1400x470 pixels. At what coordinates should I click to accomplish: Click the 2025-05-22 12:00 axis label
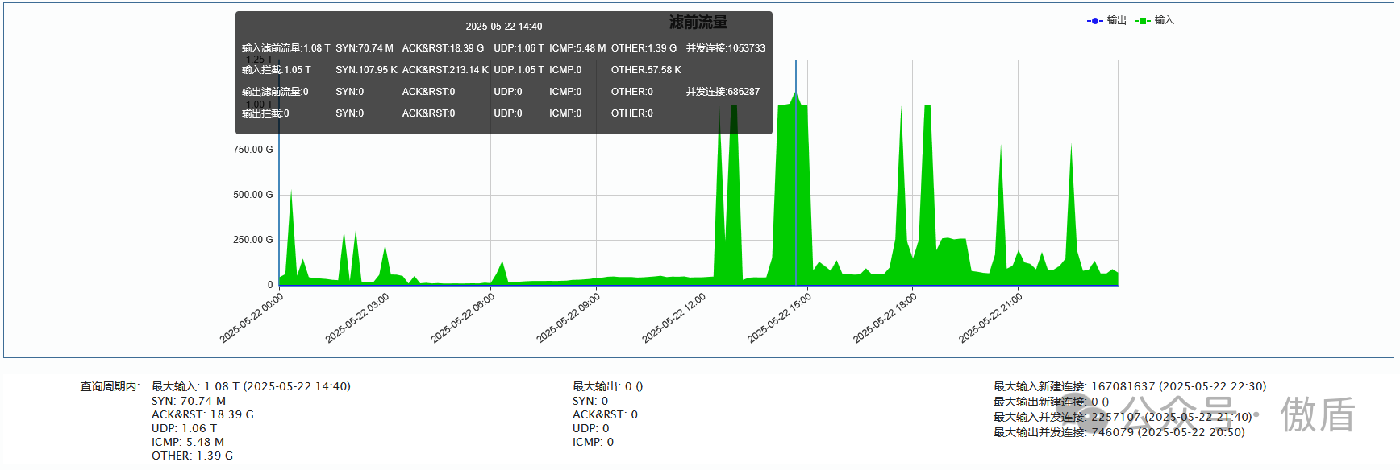click(674, 319)
